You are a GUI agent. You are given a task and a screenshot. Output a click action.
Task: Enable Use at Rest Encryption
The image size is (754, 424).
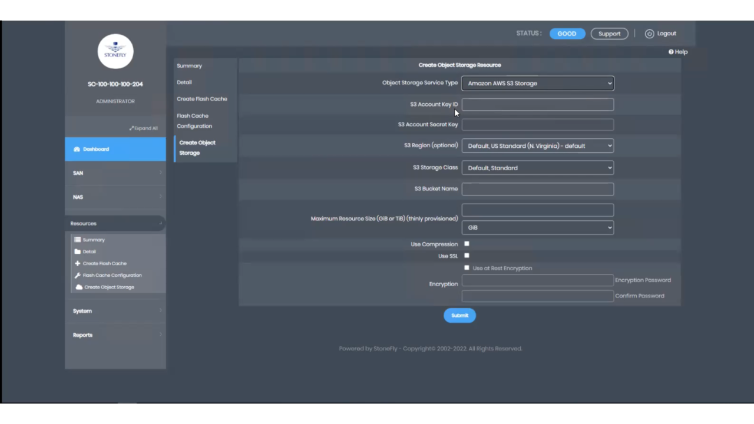pos(467,268)
